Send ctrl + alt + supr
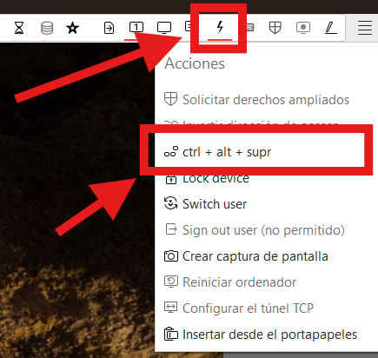The image size is (378, 358). point(217,152)
